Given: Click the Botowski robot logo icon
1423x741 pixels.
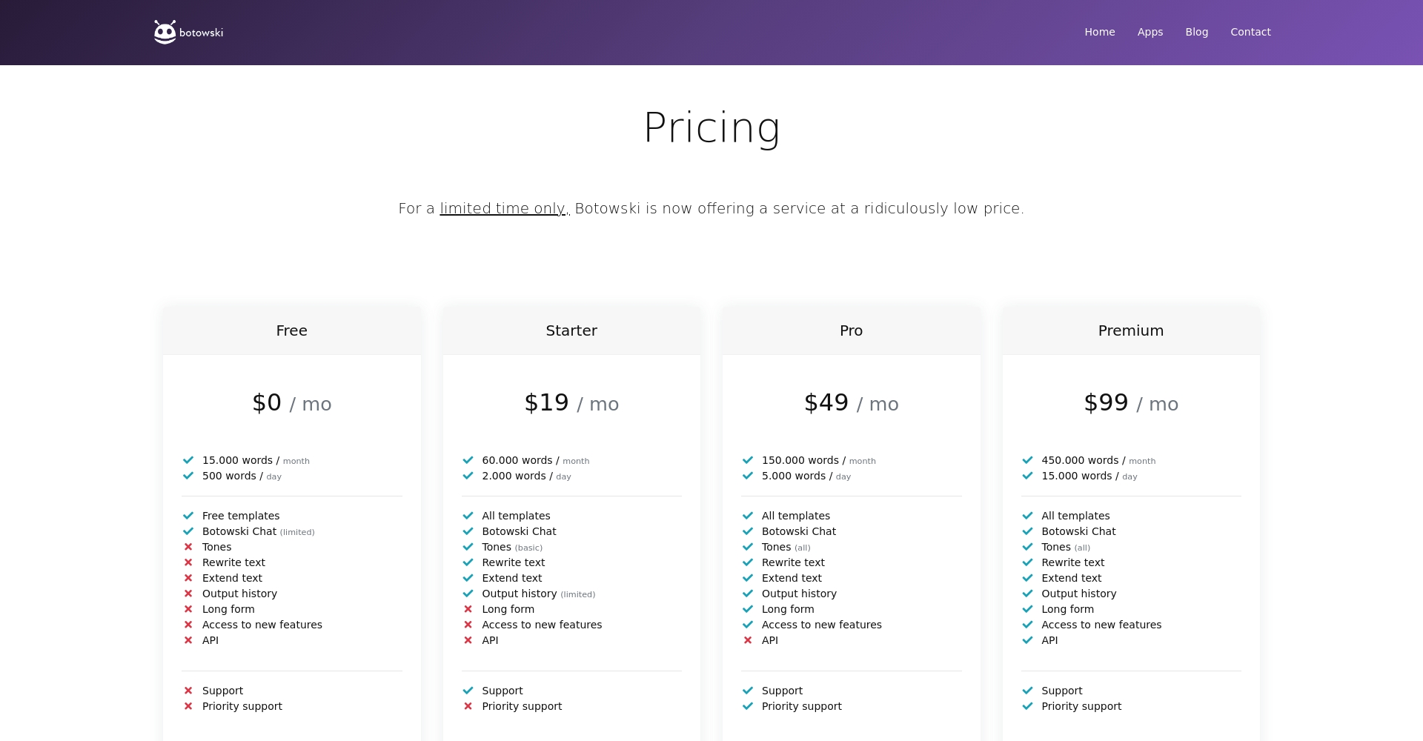Looking at the screenshot, I should point(165,32).
